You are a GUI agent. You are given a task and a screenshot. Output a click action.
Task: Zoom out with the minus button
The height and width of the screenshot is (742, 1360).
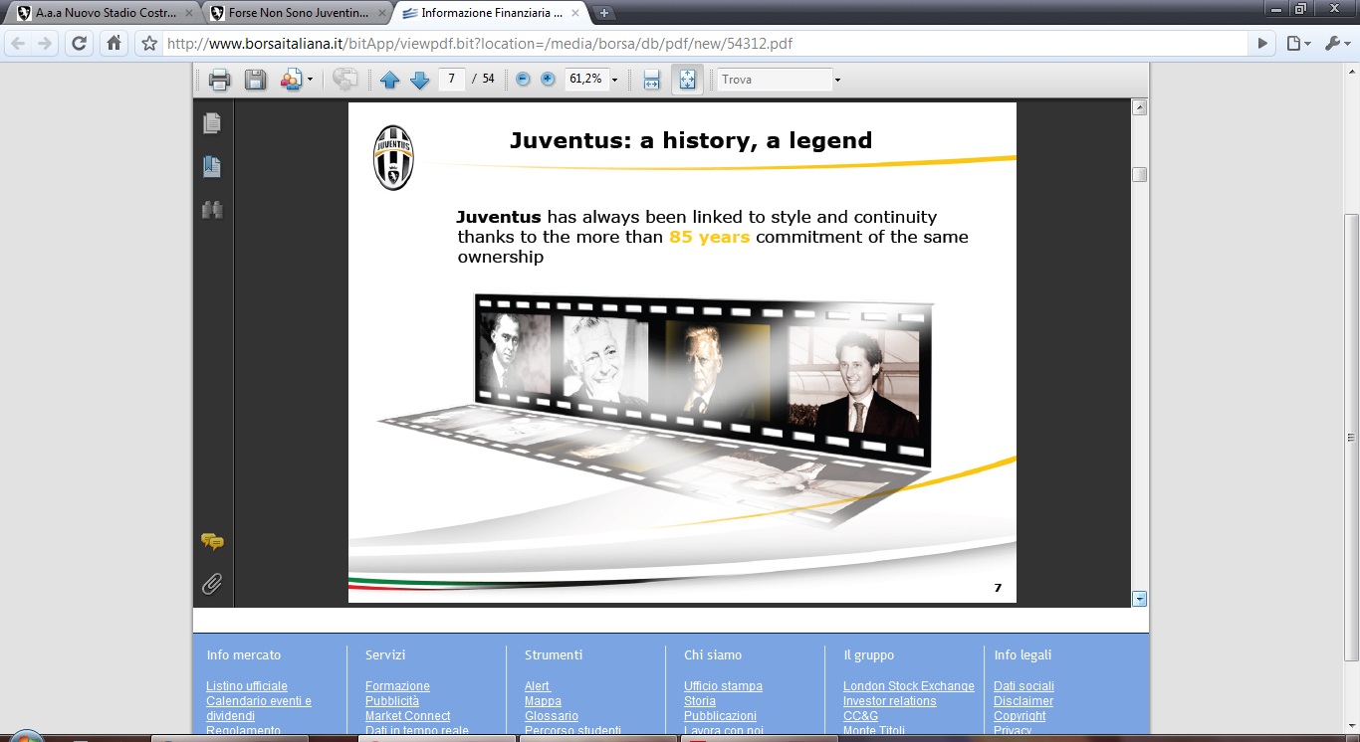524,79
